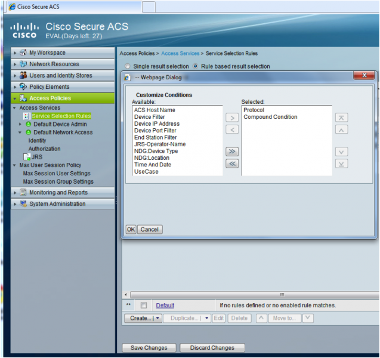Select Rule based result selection radio button
Screen dimensions: 380x358
(195, 66)
